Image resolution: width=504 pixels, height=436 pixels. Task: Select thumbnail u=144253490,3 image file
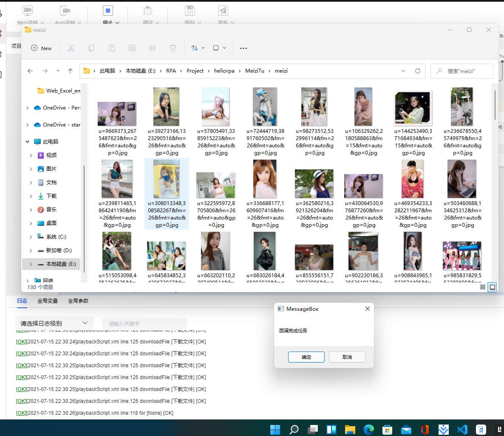413,108
